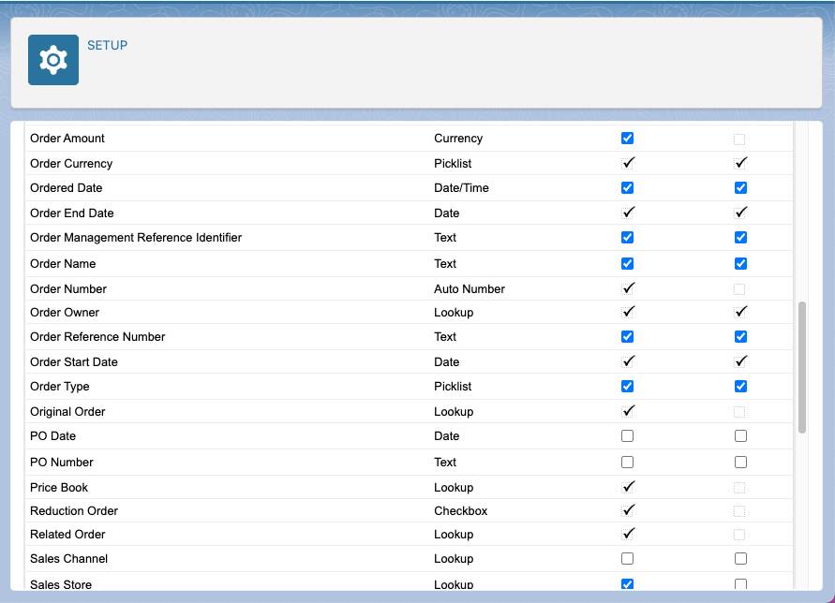Click Picklist type in Order Currency row

pos(453,163)
